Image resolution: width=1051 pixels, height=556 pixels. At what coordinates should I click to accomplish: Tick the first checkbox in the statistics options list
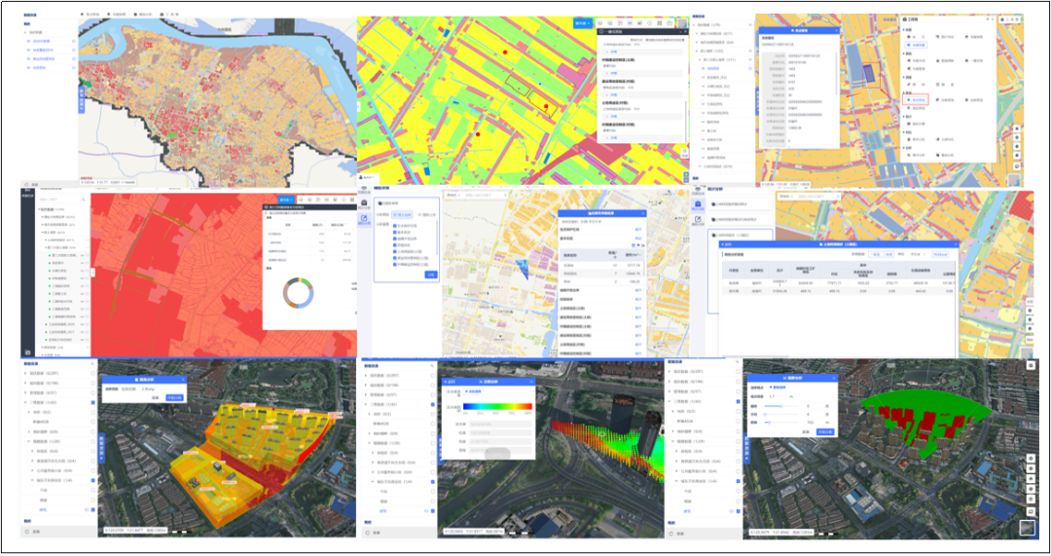point(393,224)
